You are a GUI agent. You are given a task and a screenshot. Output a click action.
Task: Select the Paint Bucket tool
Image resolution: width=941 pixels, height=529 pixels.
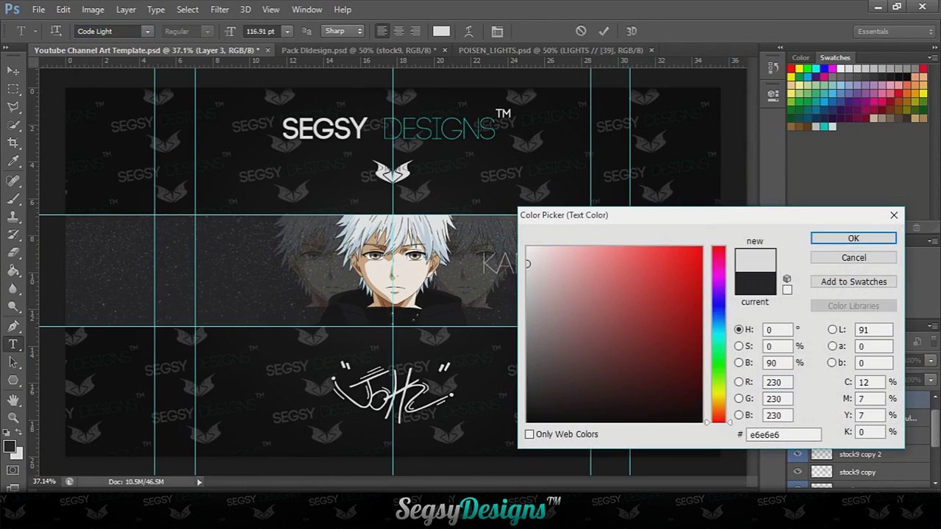(13, 271)
